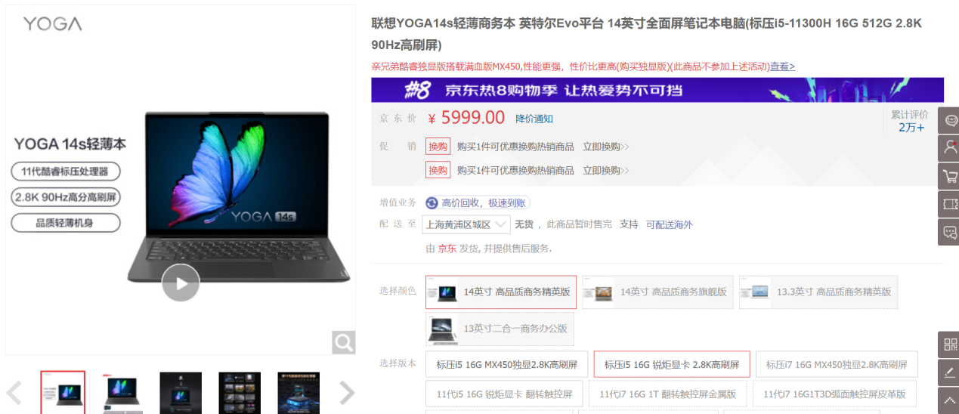This screenshot has width=959, height=414.
Task: Play the product video on main image
Action: coord(181,283)
